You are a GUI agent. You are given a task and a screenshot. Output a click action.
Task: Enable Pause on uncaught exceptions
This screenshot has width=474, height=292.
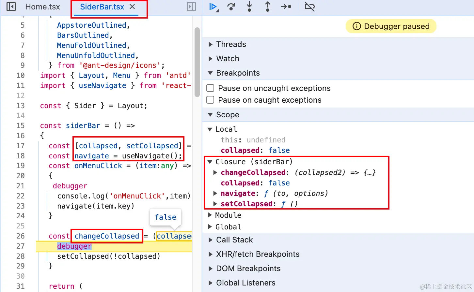pyautogui.click(x=211, y=88)
